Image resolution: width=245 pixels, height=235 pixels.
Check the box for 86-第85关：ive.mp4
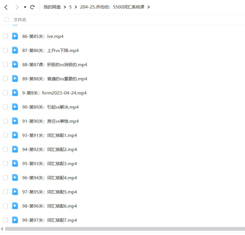[5, 36]
